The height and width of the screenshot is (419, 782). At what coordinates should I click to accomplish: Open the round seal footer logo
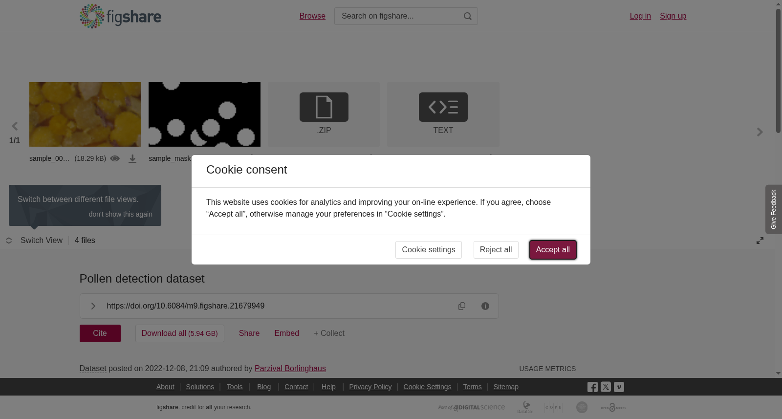click(x=582, y=407)
